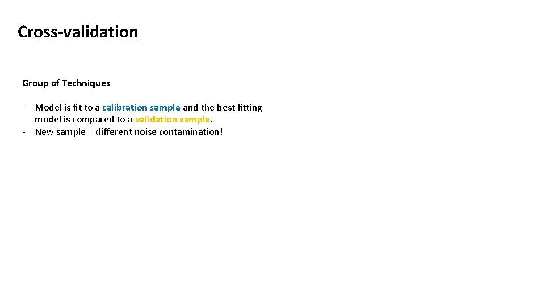Click the words New sample
Screen dimensions: 545x306
tap(60, 132)
